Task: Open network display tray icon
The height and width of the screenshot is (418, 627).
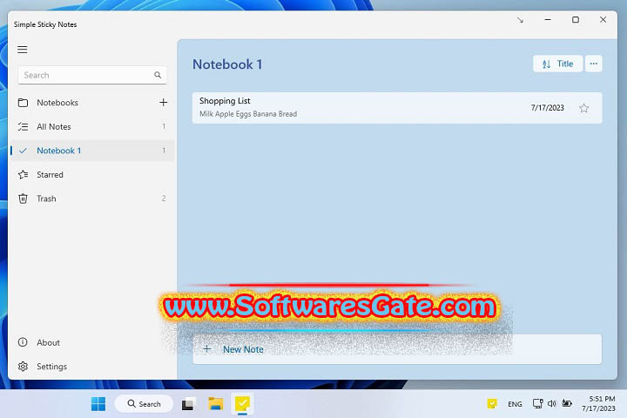Action: (538, 403)
